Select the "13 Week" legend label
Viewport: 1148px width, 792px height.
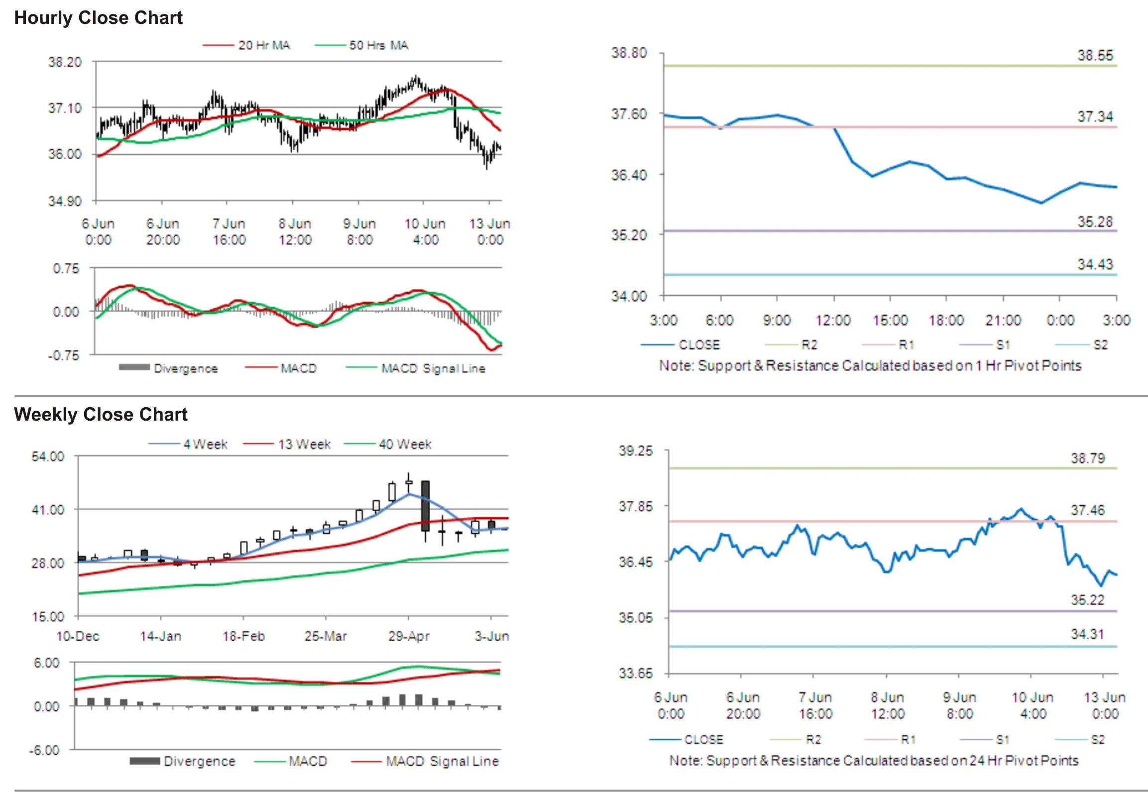(304, 444)
